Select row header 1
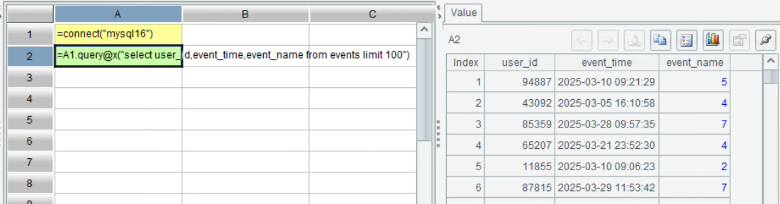 30,35
